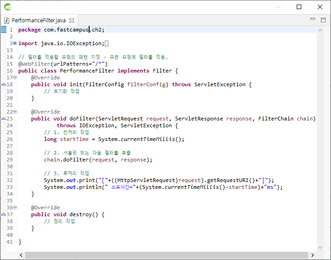
Task: Click @WebFilter annotation text
Action: 34,64
